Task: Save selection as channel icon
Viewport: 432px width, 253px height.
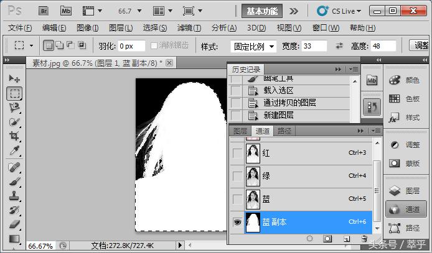Action: tap(327, 239)
